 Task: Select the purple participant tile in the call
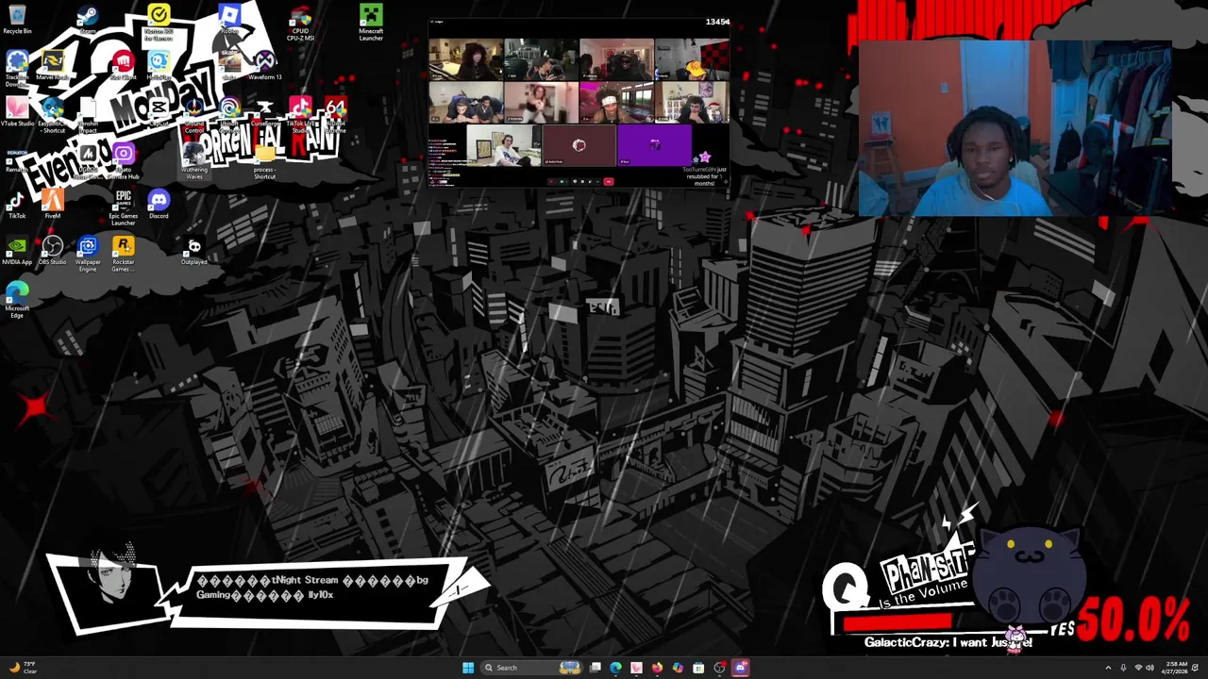click(654, 145)
